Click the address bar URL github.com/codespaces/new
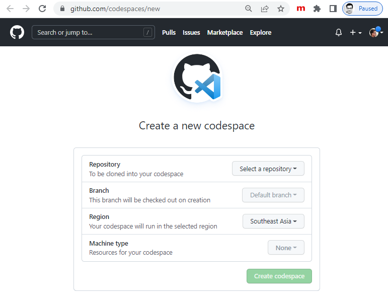Viewport: 388px width, 302px height. (115, 9)
